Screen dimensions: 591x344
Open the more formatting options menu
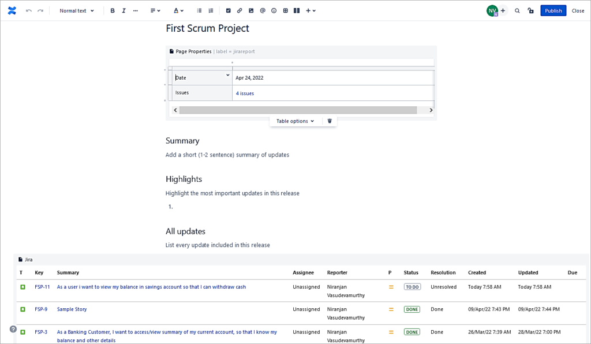pyautogui.click(x=135, y=10)
